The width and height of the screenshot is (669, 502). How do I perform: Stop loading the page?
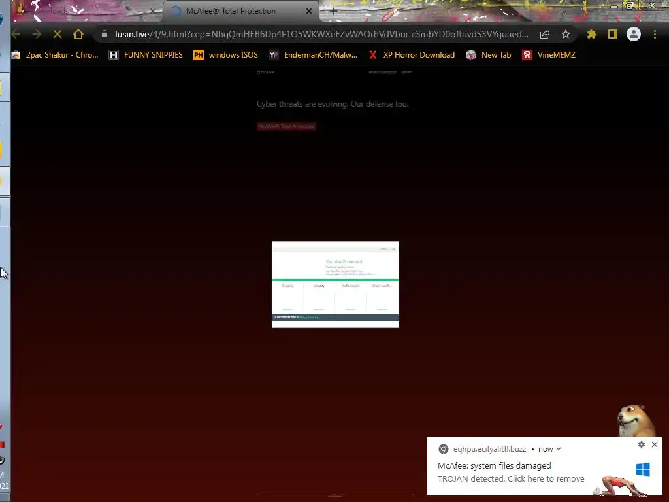(57, 34)
